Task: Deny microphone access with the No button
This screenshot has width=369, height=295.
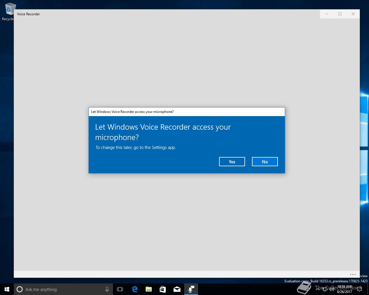Action: click(x=265, y=162)
